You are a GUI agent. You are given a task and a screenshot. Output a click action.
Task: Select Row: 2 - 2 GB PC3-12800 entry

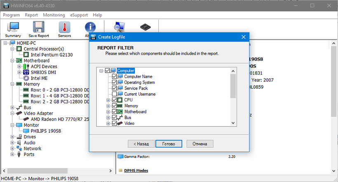60,101
